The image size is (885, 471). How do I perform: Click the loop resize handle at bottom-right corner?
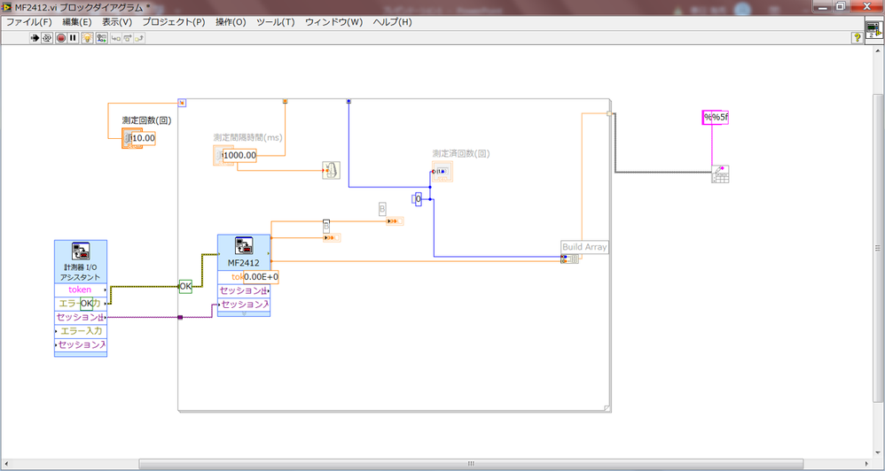click(607, 408)
